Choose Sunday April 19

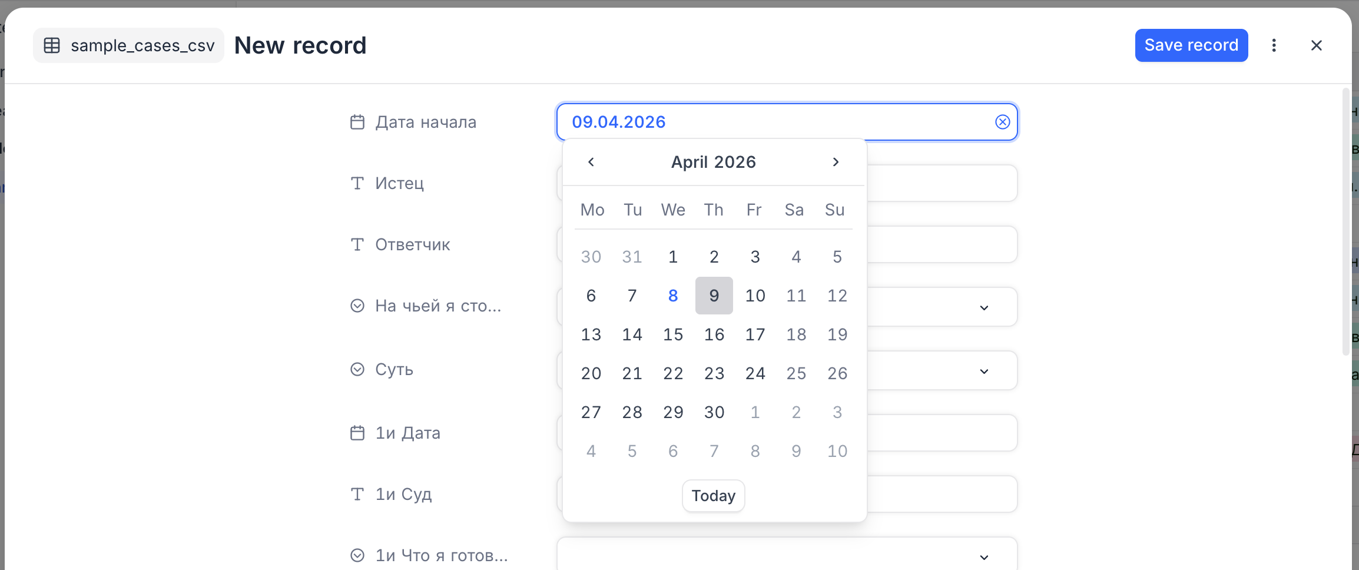837,334
